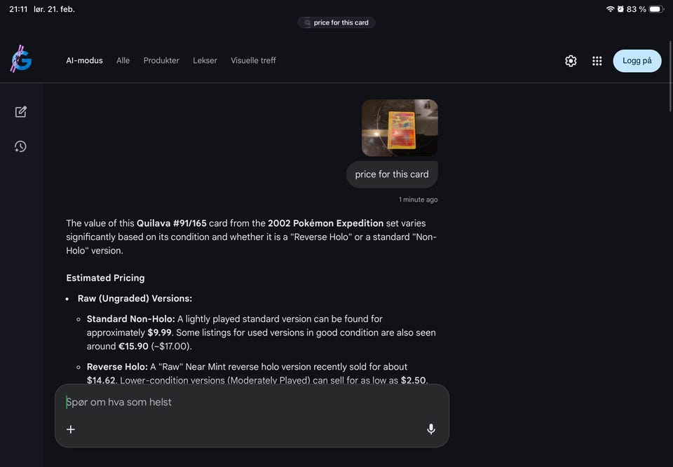Click the Logg på button
The image size is (673, 467).
pos(637,61)
